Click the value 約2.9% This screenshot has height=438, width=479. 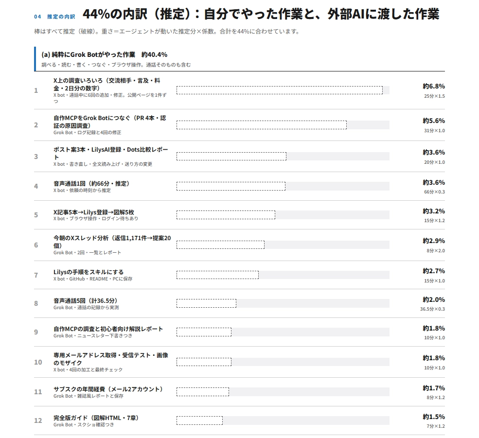click(x=434, y=241)
